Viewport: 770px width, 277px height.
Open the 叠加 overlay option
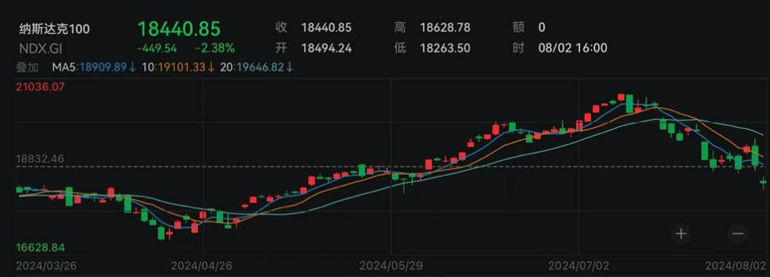[28, 67]
